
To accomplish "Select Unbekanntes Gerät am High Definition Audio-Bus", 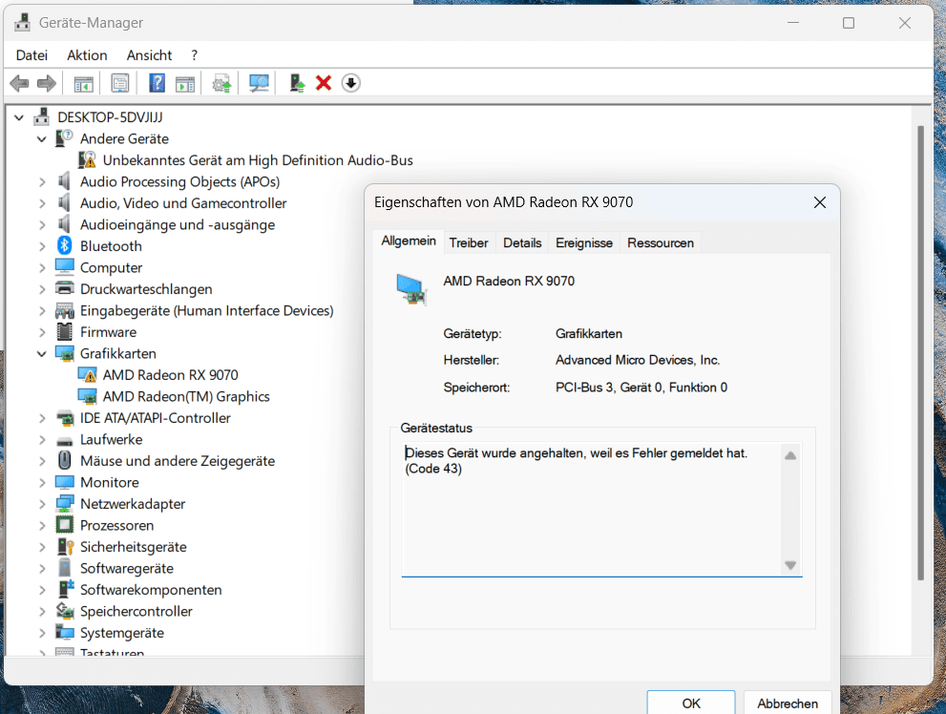I will click(x=258, y=160).
